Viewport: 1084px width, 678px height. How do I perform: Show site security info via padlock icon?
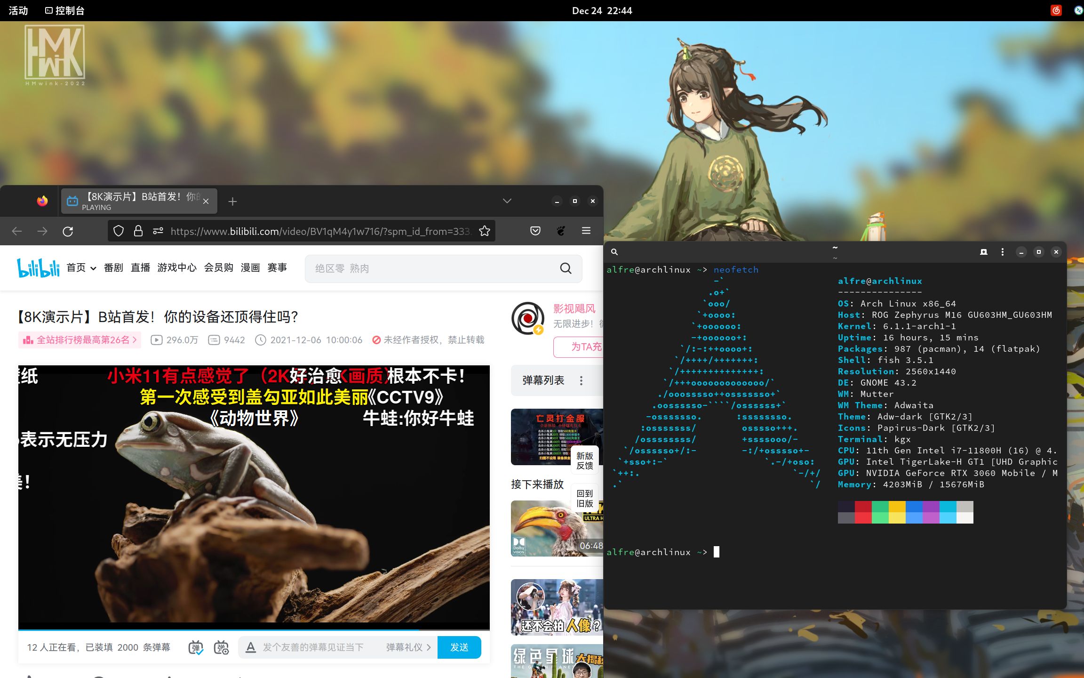tap(138, 231)
